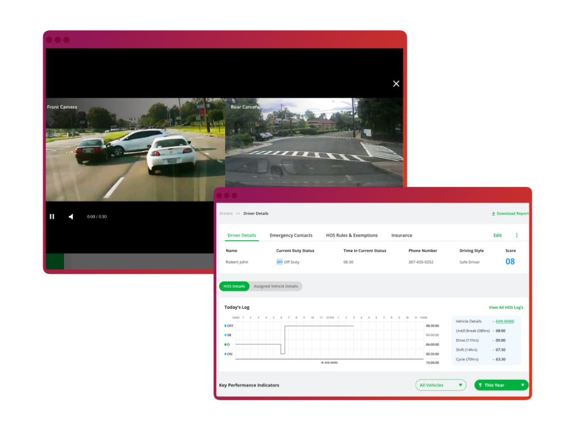Close the dashcam video viewer
Screen dimensions: 575x431
396,84
